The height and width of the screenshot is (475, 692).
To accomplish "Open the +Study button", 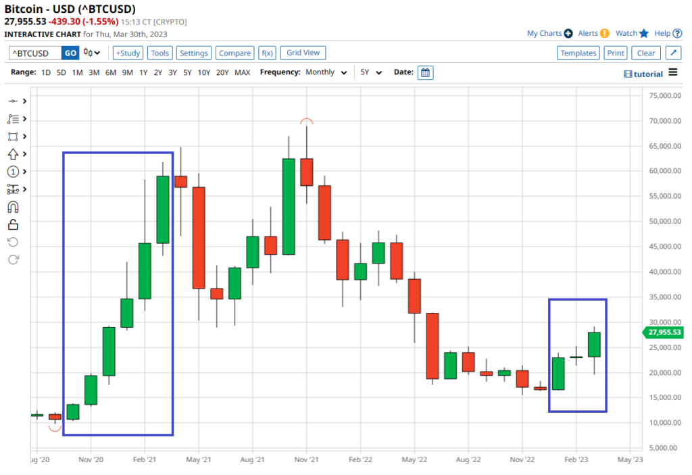I will [x=128, y=53].
